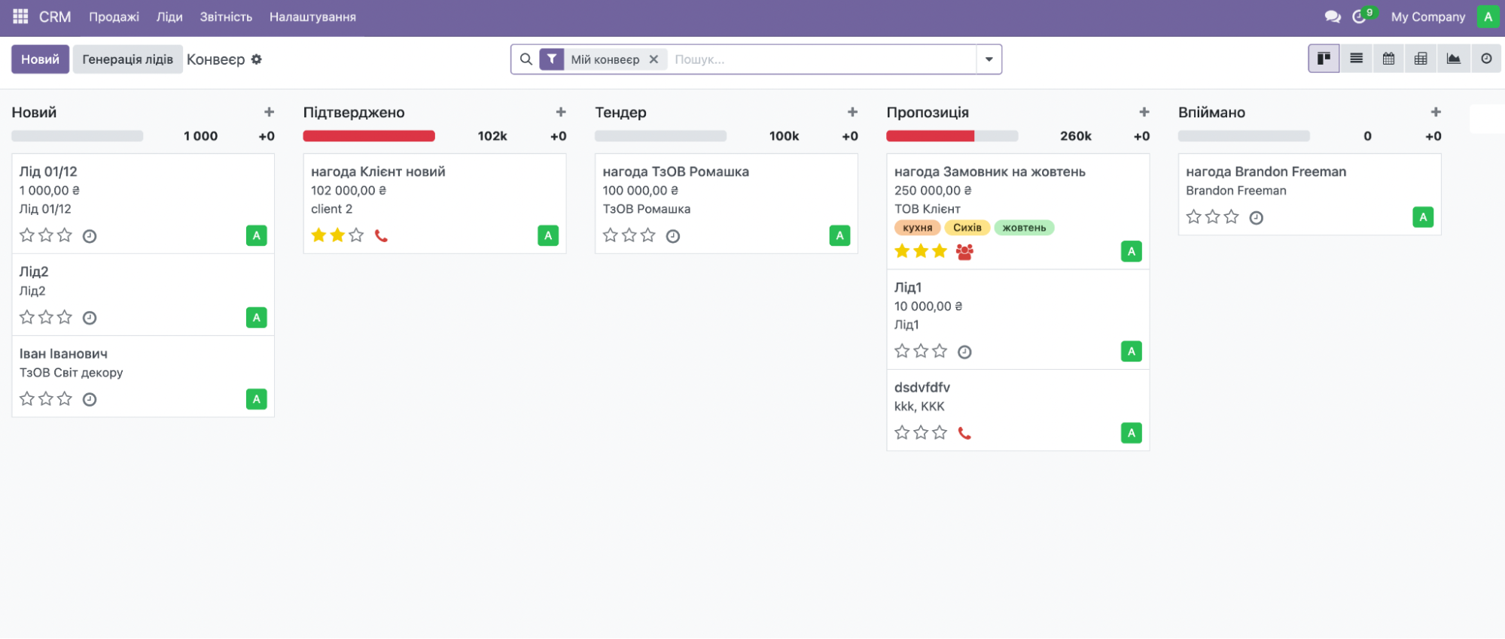Set first star on нагода Brandon Freeman
This screenshot has height=639, width=1505.
(x=1193, y=217)
